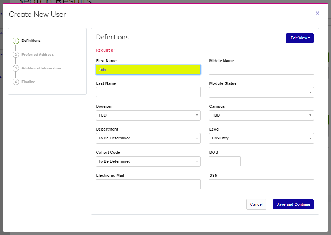The image size is (331, 235).
Task: Select the DOB date field
Action: pyautogui.click(x=224, y=161)
